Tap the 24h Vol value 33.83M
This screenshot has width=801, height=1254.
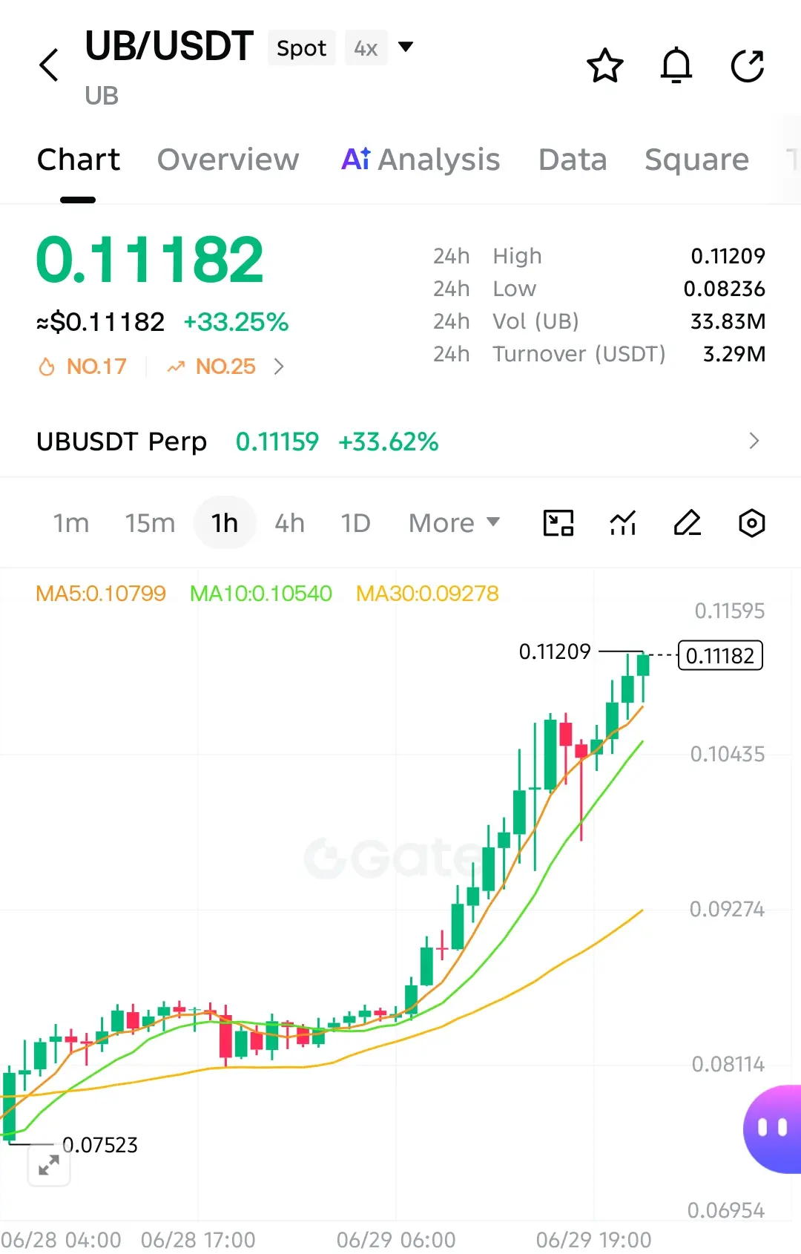[x=728, y=321]
